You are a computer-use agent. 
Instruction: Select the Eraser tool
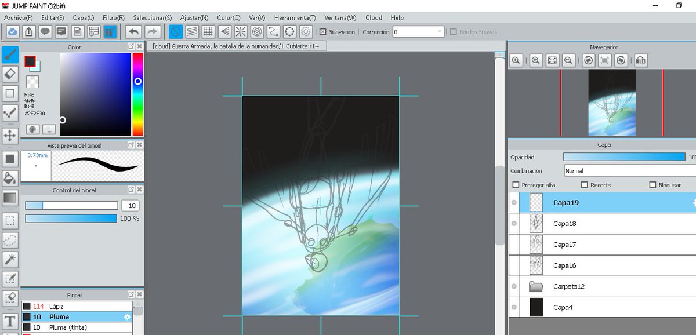[10, 74]
